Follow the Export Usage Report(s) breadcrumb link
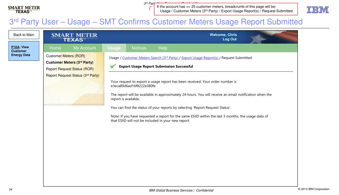339x195 pixels. pyautogui.click(x=200, y=58)
